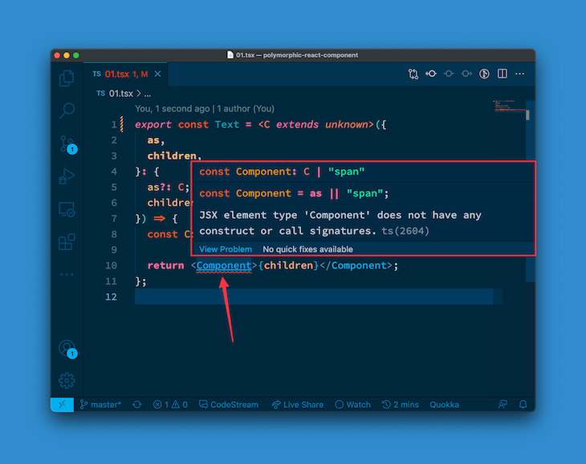This screenshot has height=464, width=586.
Task: Click 'unknown' type on line 1
Action: pos(347,124)
